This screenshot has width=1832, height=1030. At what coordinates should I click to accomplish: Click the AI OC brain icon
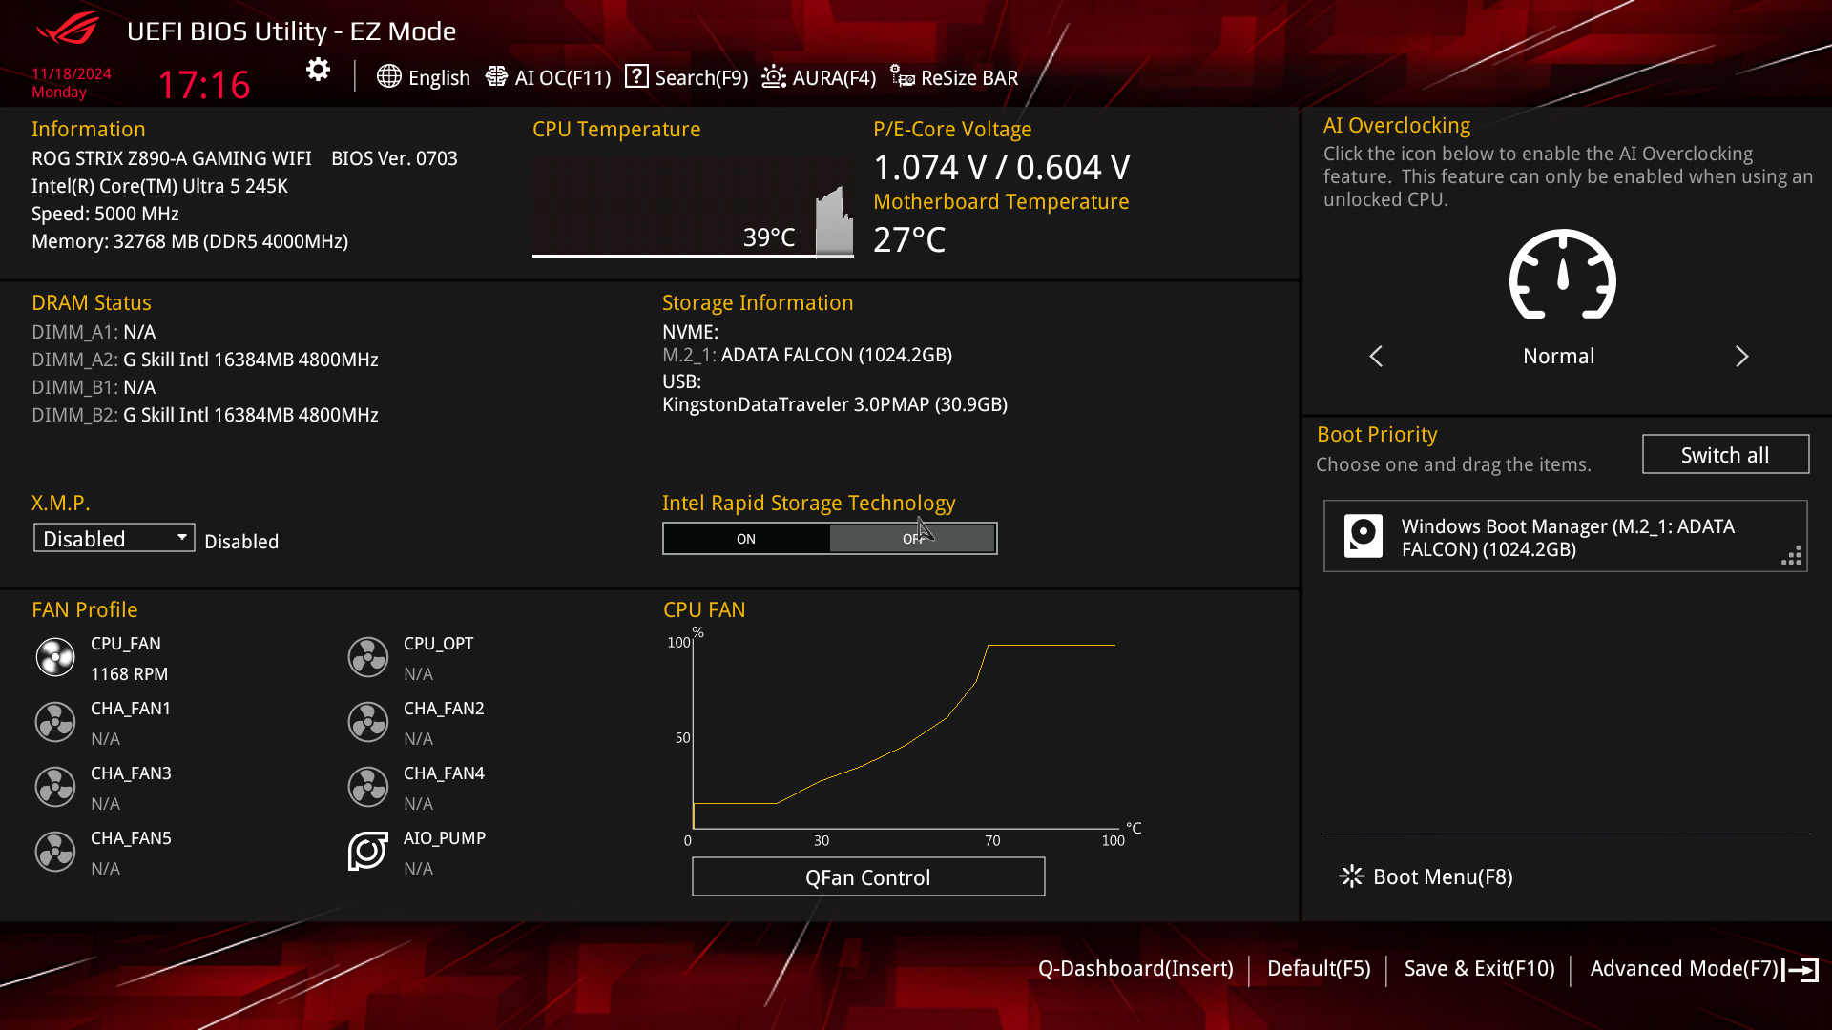coord(496,76)
